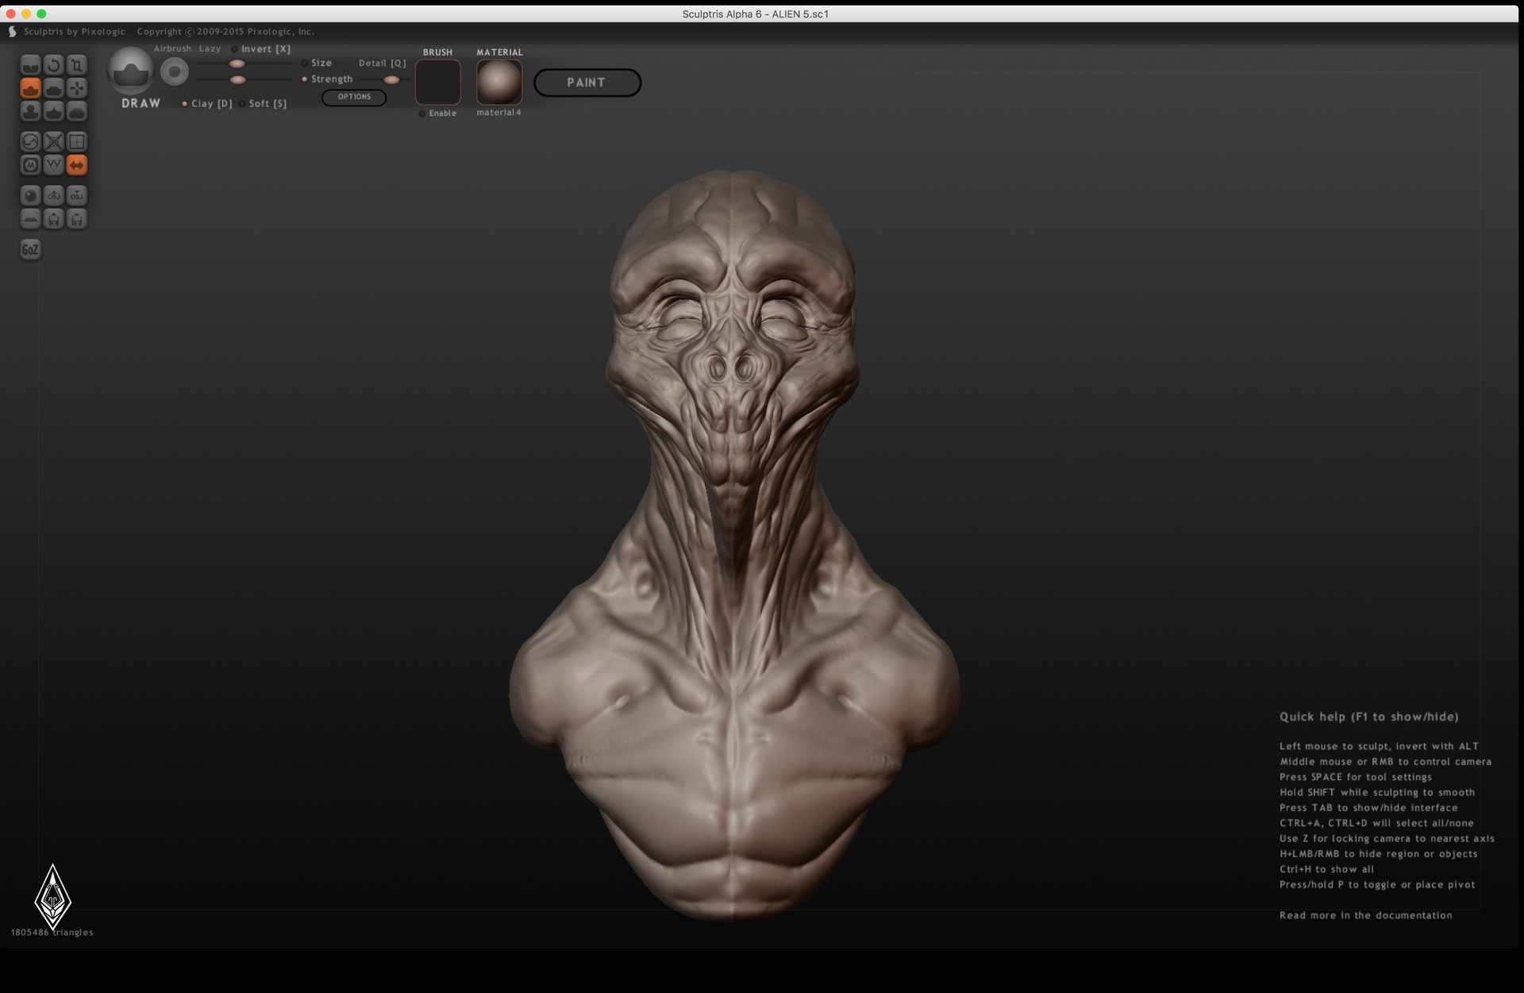1524x993 pixels.
Task: Enable the Soft [S] option
Action: coord(263,104)
